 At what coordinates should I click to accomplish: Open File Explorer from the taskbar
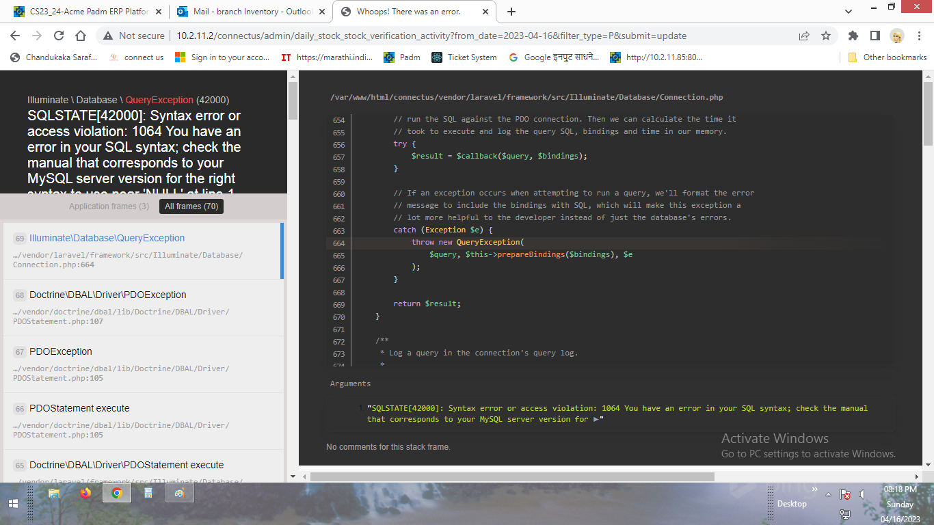[x=54, y=493]
